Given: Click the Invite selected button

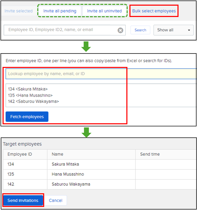Looking at the screenshot, I should (18, 11).
